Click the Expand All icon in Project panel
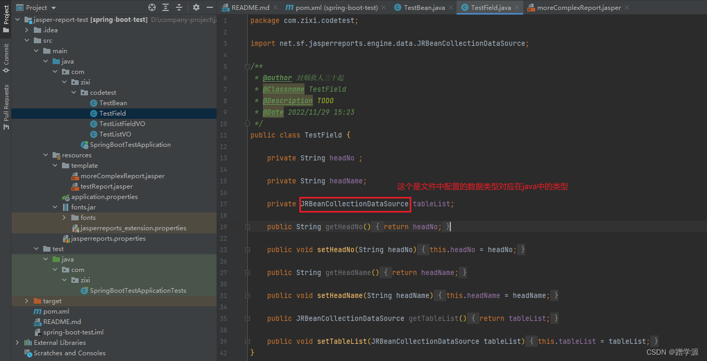 click(166, 7)
